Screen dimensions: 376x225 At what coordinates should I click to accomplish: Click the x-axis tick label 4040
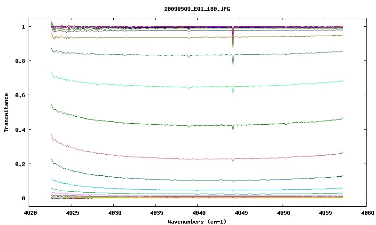tap(199, 213)
